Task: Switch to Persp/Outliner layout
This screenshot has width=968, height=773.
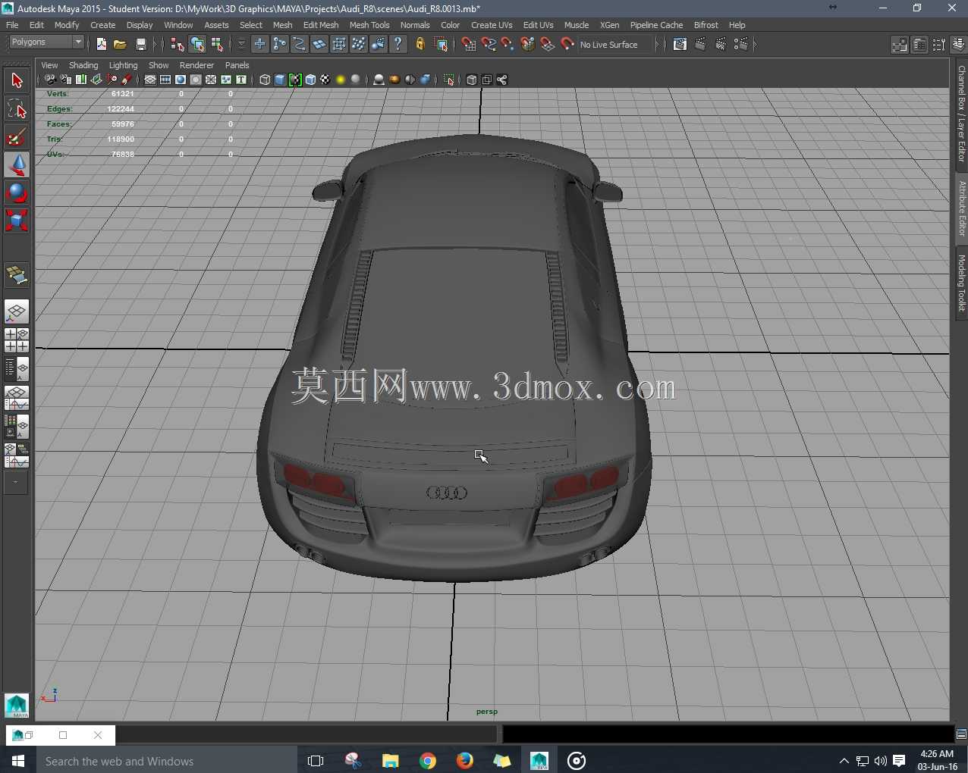Action: tap(17, 369)
